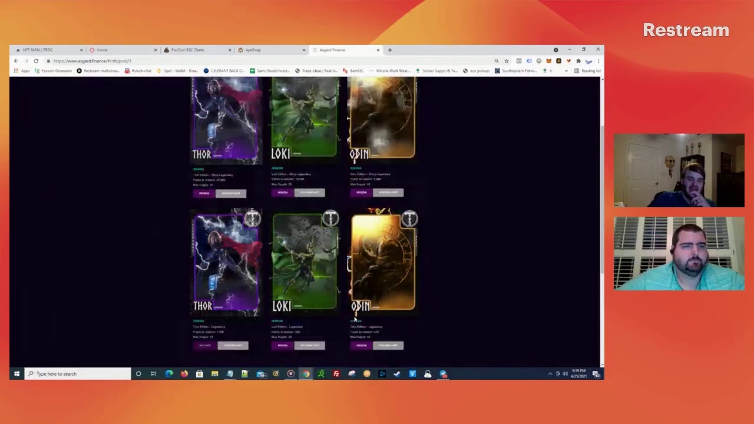754x424 pixels.
Task: Launch Microsoft Edge from taskbar
Action: pos(169,374)
